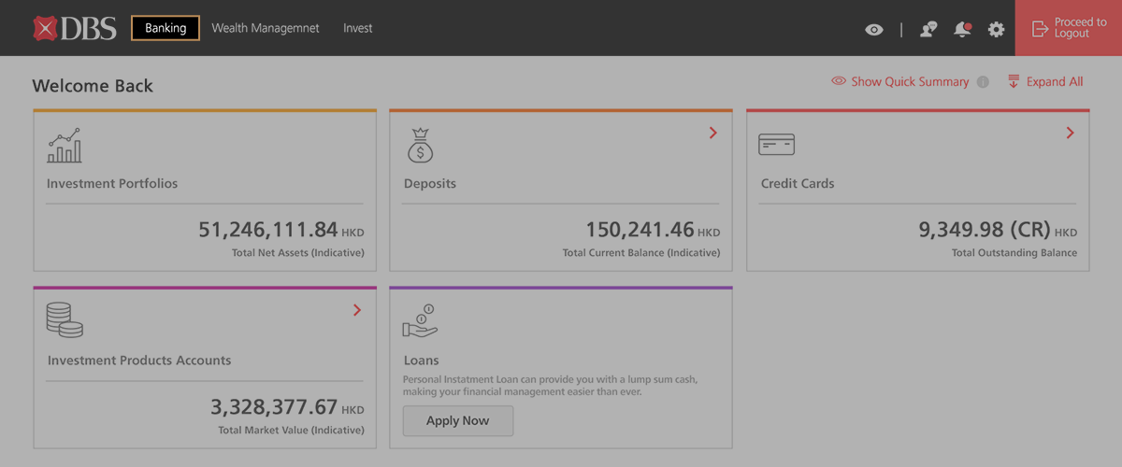The image size is (1122, 467).
Task: Expand the Deposits card arrow
Action: point(713,133)
